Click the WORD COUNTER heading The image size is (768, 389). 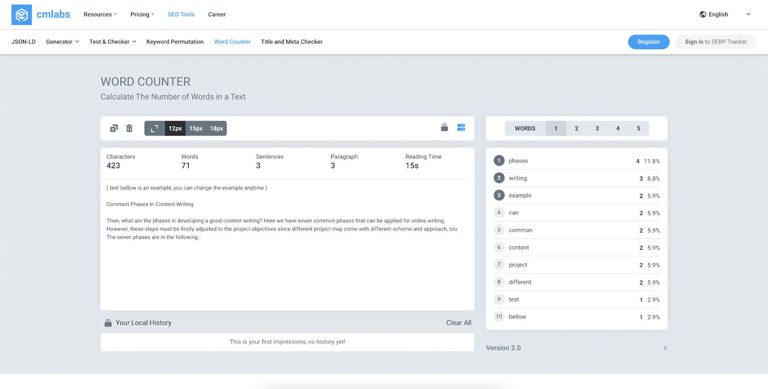145,82
